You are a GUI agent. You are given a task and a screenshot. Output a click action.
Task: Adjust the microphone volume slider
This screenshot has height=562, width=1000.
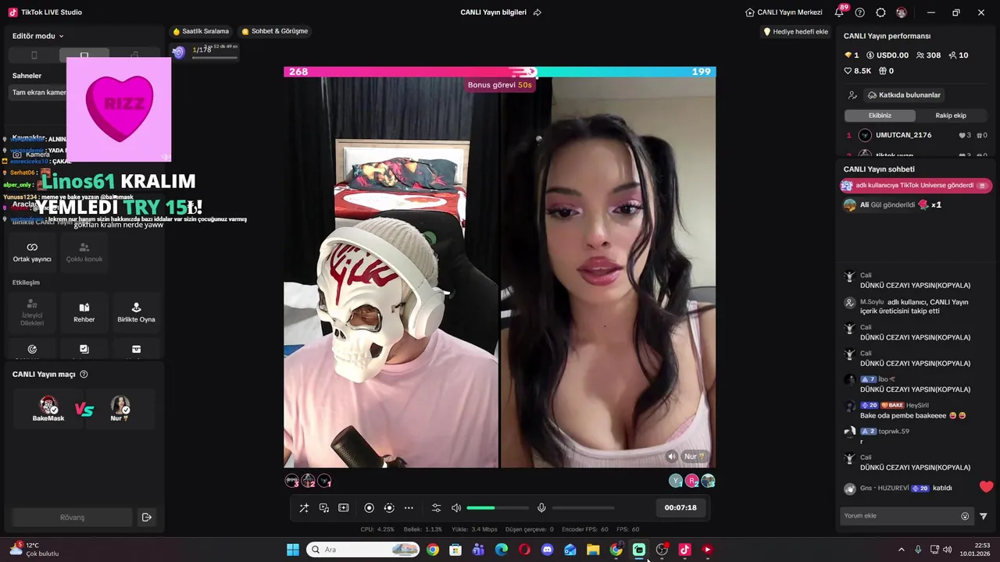[x=583, y=508]
